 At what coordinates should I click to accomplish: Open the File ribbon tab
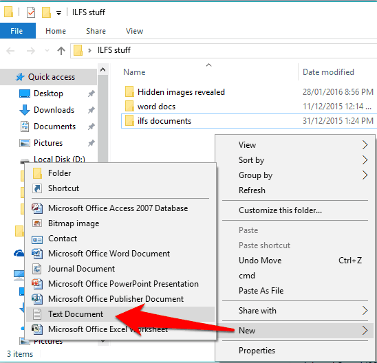coord(18,31)
